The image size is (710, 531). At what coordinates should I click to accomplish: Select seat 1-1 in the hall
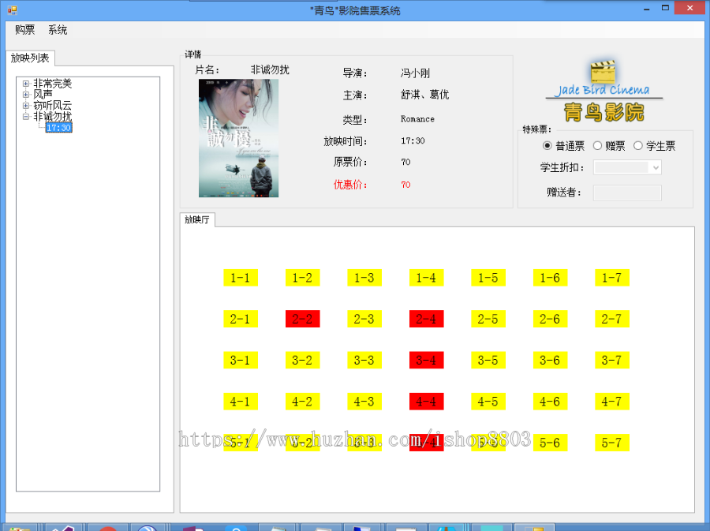(240, 278)
